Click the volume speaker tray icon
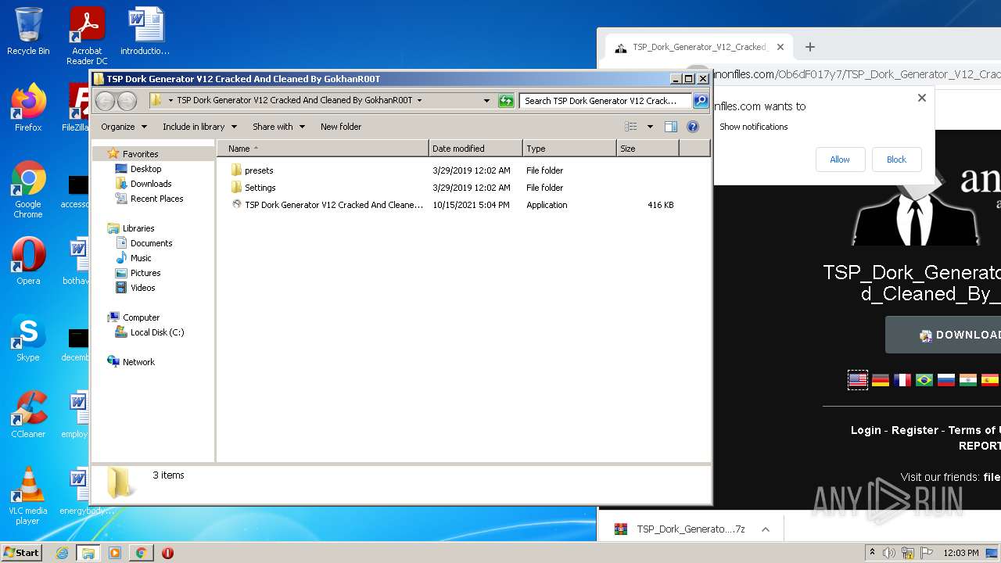This screenshot has height=563, width=1001. (889, 553)
